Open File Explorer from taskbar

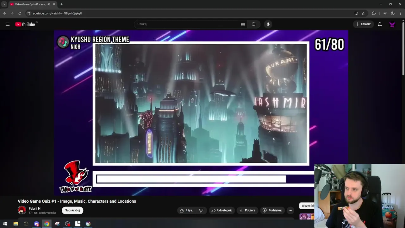pyautogui.click(x=16, y=224)
